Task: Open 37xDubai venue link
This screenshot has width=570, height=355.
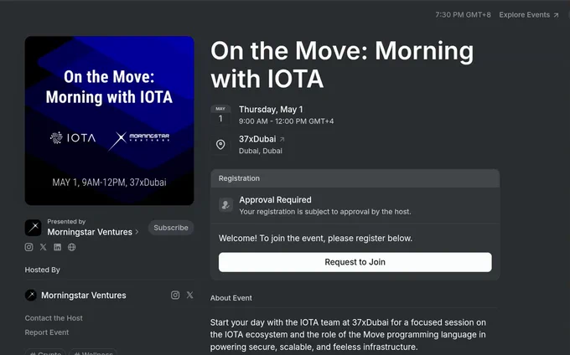Action: (x=257, y=139)
